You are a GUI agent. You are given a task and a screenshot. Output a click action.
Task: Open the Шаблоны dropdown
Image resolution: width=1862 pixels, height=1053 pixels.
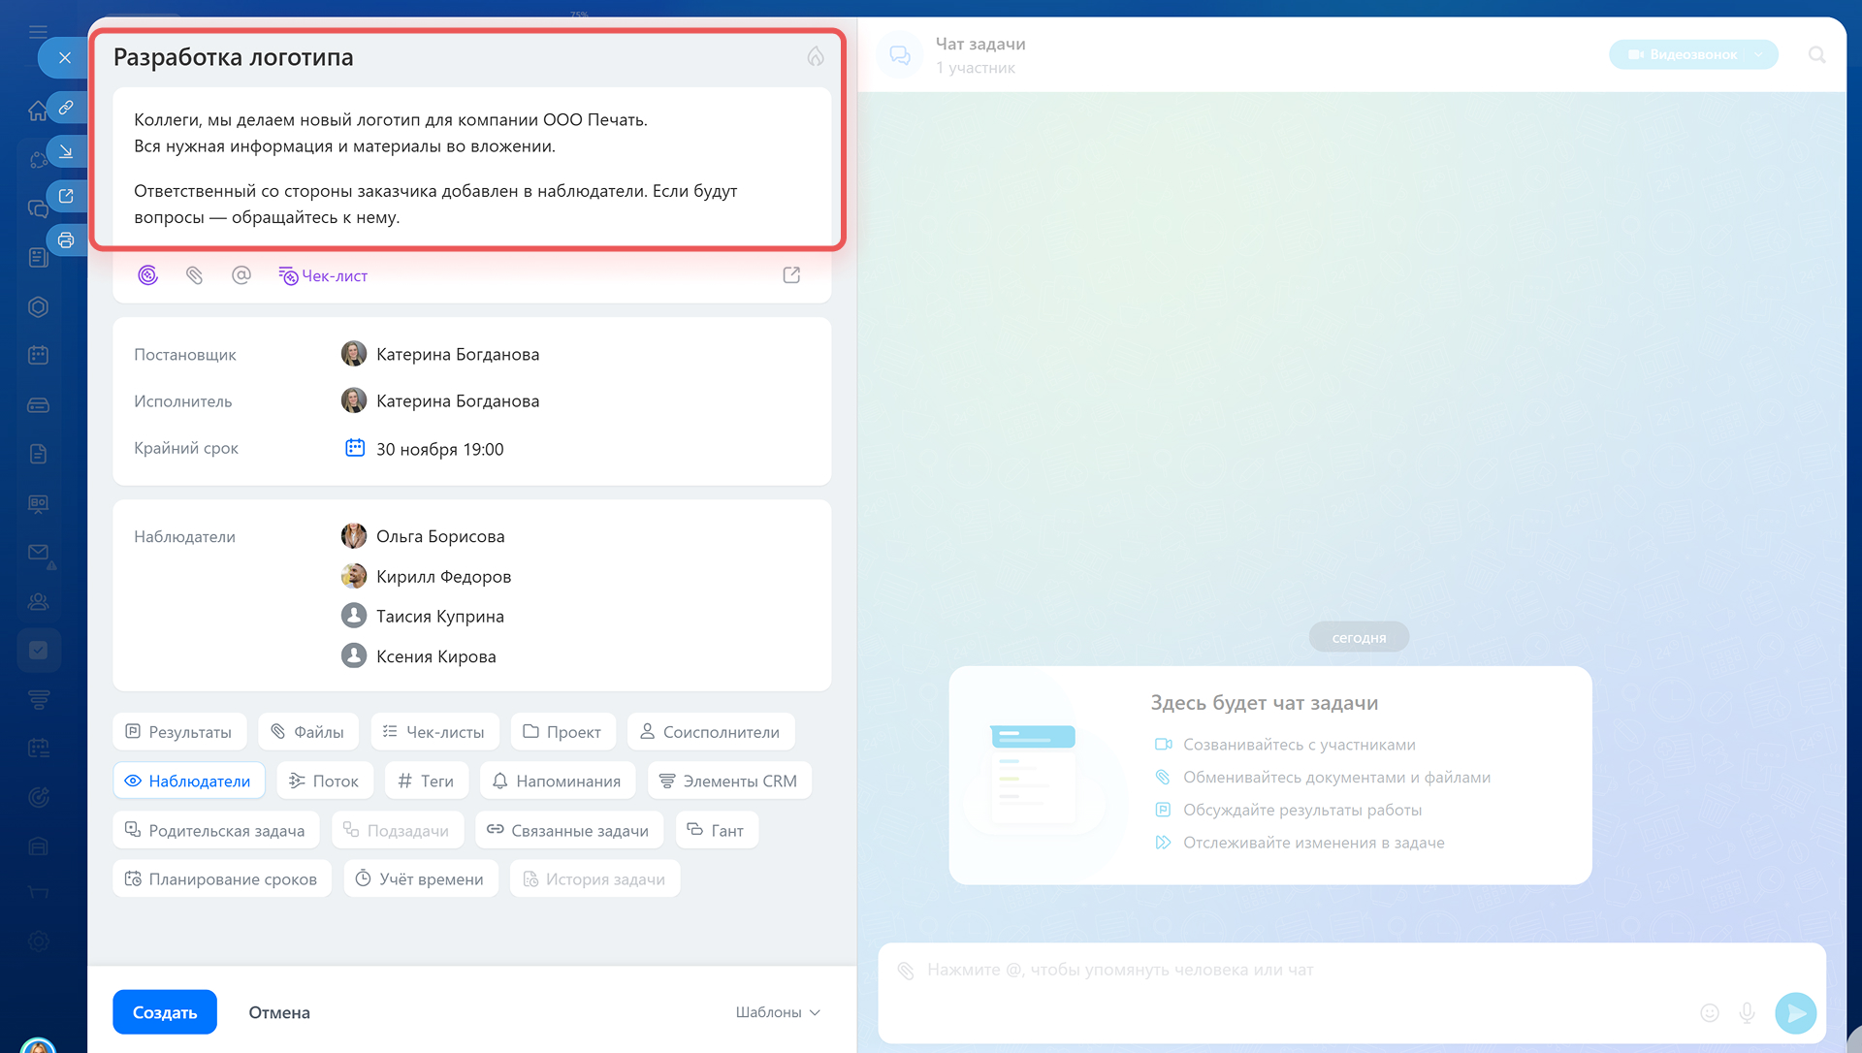[x=778, y=1012]
